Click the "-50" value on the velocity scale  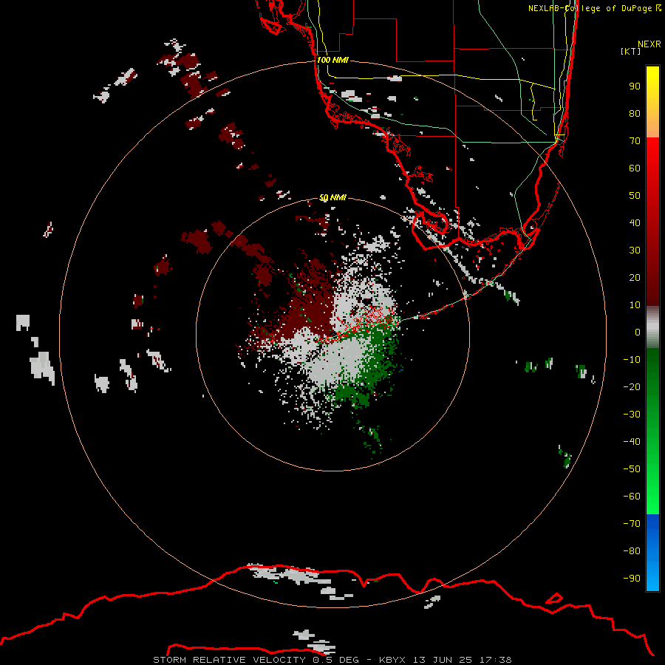[632, 469]
